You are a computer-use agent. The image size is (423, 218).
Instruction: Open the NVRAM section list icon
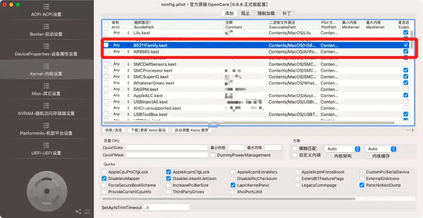pyautogui.click(x=46, y=106)
